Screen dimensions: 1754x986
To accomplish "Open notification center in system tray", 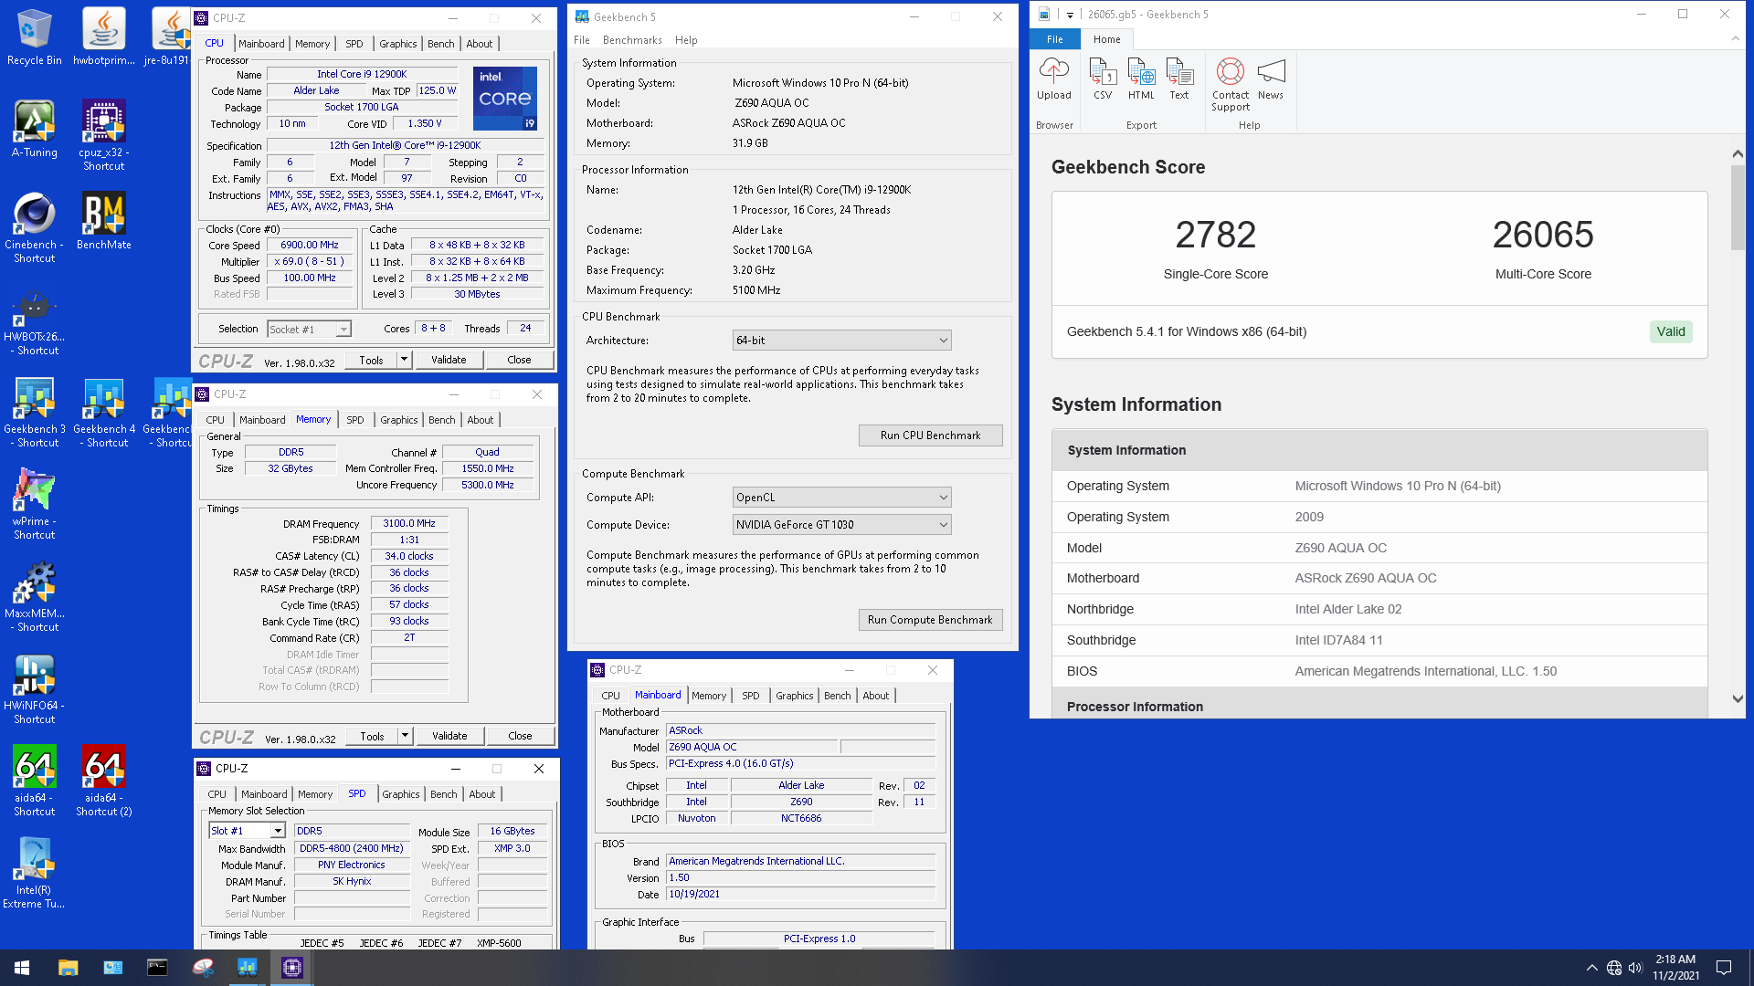I will (x=1724, y=968).
